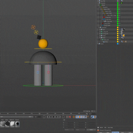Image resolution: width=133 pixels, height=133 pixels.
Task: Play the animation forward
Action: pyautogui.click(x=53, y=117)
